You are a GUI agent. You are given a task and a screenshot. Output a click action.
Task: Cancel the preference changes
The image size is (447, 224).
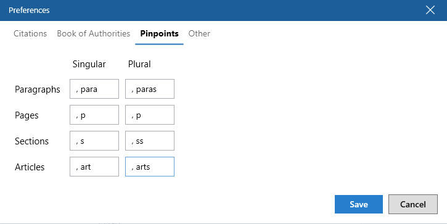click(x=413, y=204)
